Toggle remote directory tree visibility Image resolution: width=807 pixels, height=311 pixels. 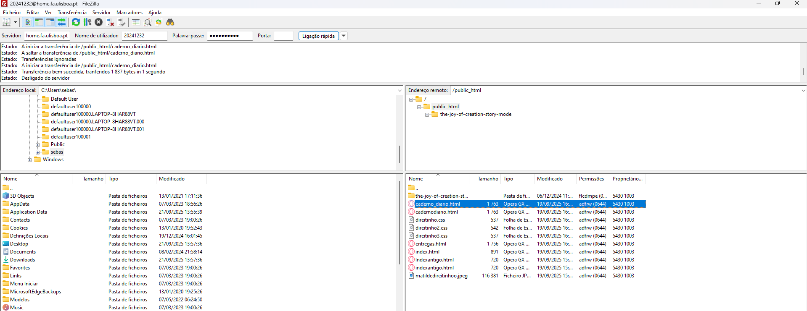click(50, 22)
